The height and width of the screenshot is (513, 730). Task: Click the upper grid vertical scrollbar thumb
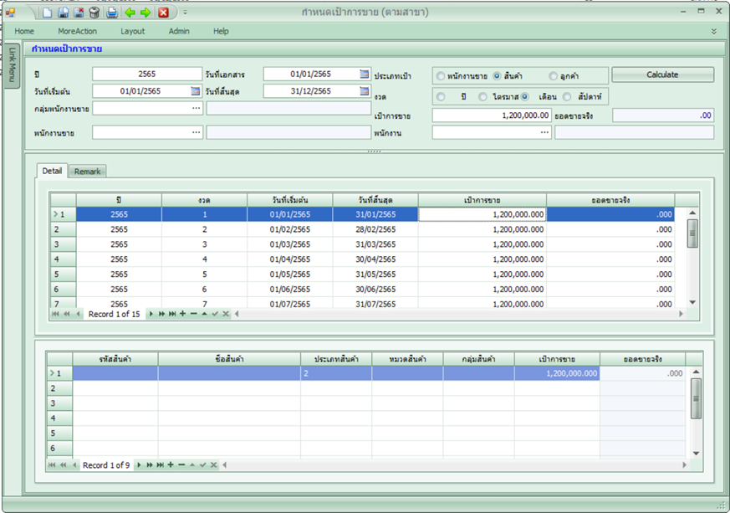pyautogui.click(x=692, y=233)
